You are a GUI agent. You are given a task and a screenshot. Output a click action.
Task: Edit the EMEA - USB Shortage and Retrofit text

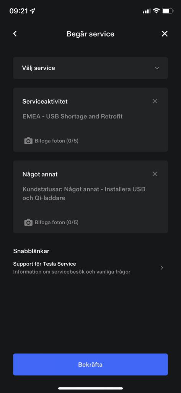click(72, 117)
